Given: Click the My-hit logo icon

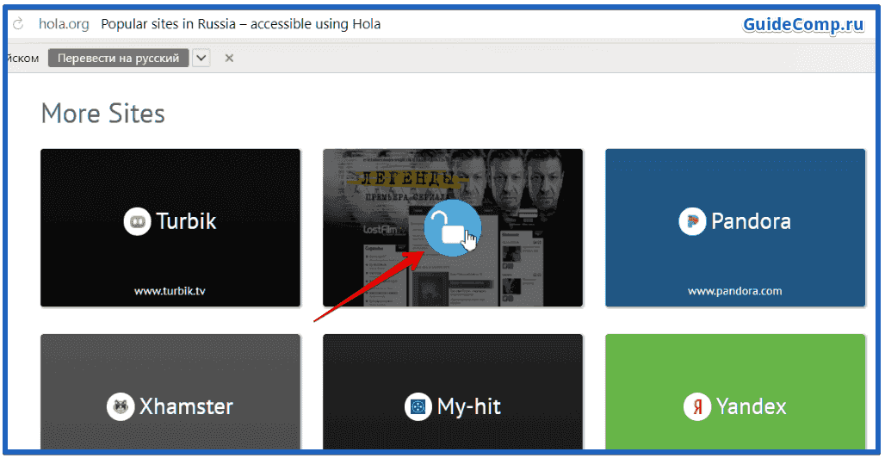Looking at the screenshot, I should [x=418, y=406].
